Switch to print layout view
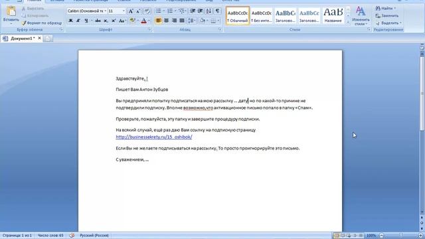 click(337, 236)
